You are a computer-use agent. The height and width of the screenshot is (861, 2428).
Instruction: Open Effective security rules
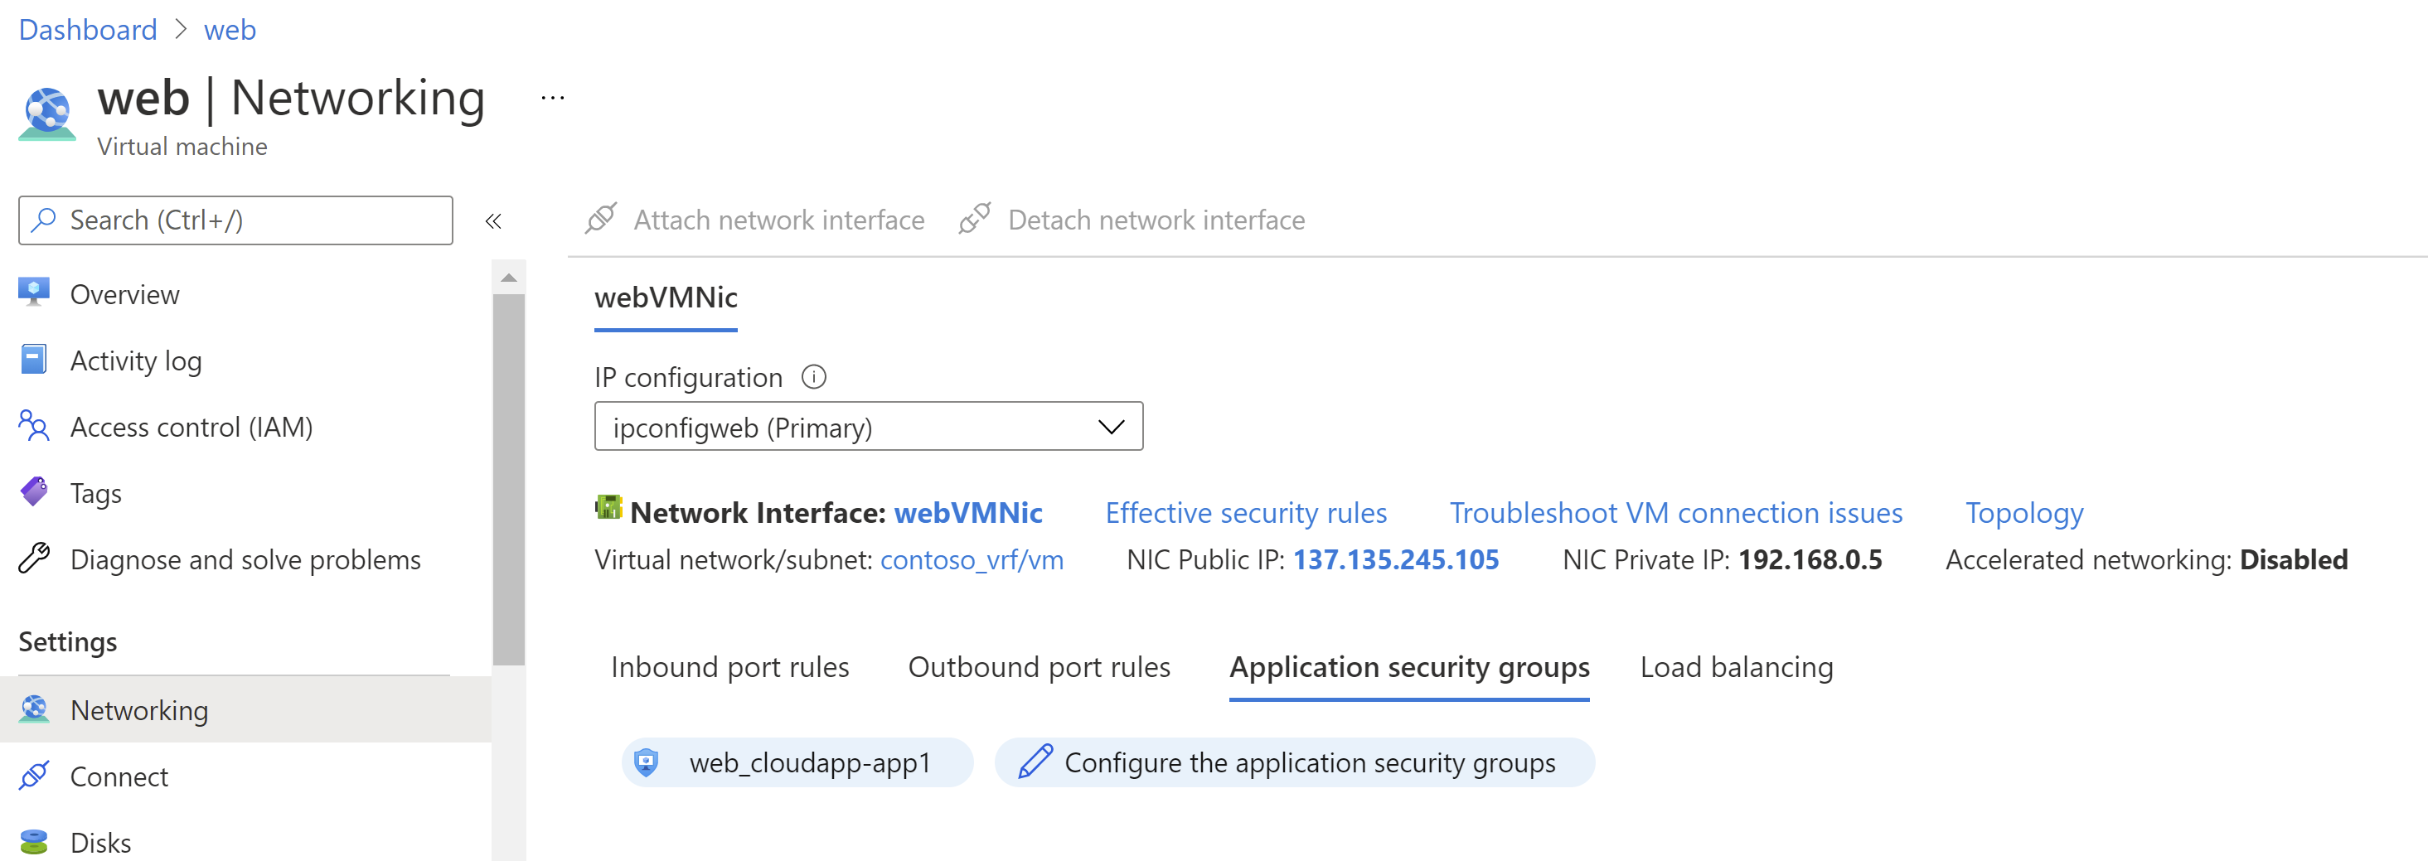point(1246,511)
